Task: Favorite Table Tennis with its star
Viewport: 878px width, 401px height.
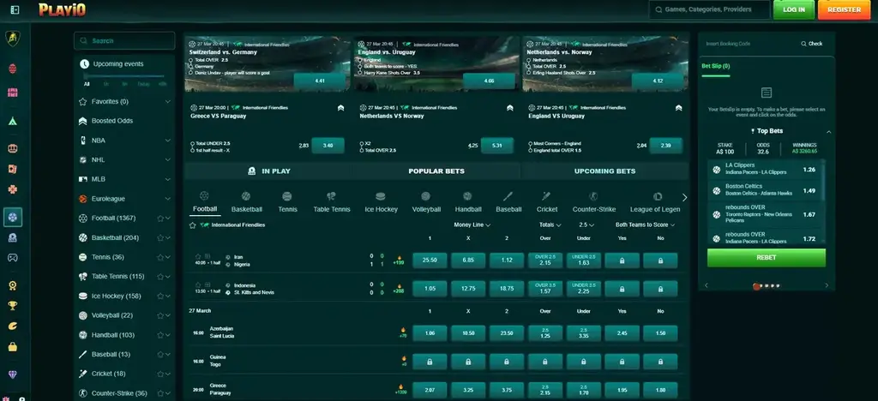Action: (160, 276)
